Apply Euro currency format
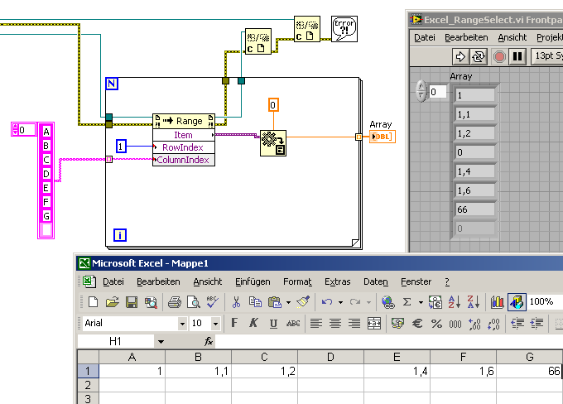 point(416,324)
